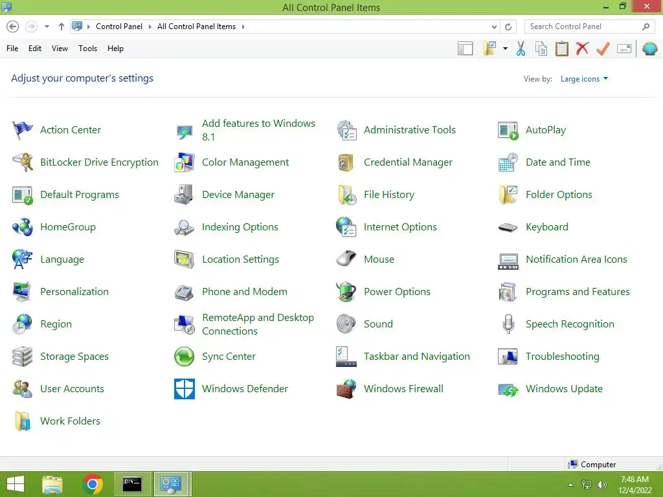The width and height of the screenshot is (663, 497).
Task: Expand the address bar history dropdown
Action: 494,27
